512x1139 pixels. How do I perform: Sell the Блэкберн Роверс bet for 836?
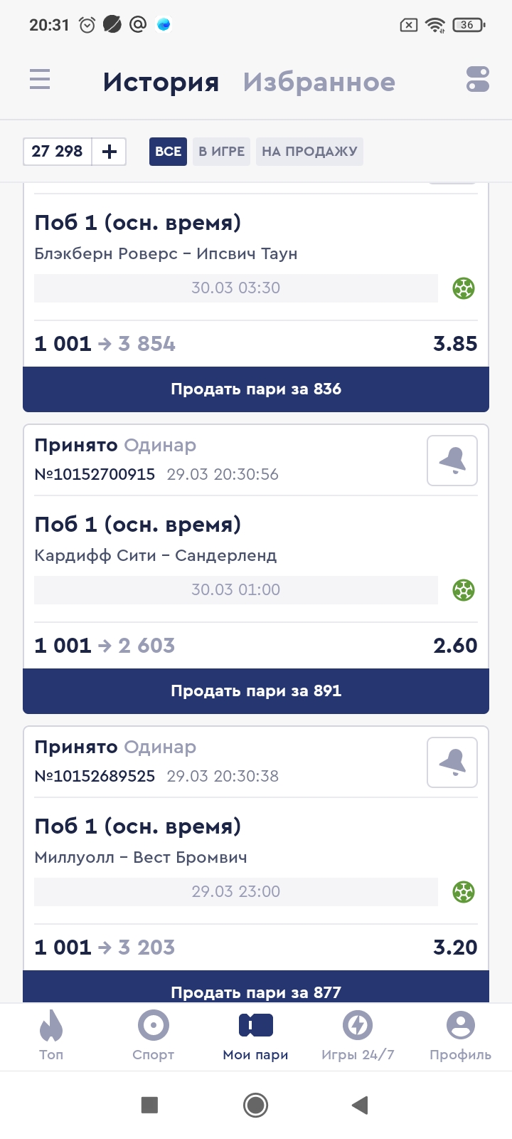256,389
